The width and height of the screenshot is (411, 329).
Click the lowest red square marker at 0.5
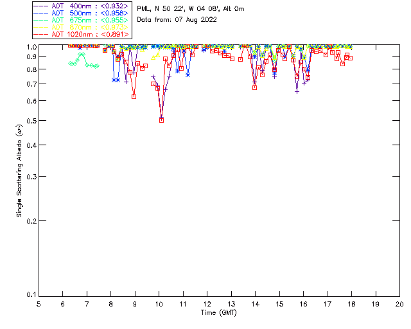point(161,120)
